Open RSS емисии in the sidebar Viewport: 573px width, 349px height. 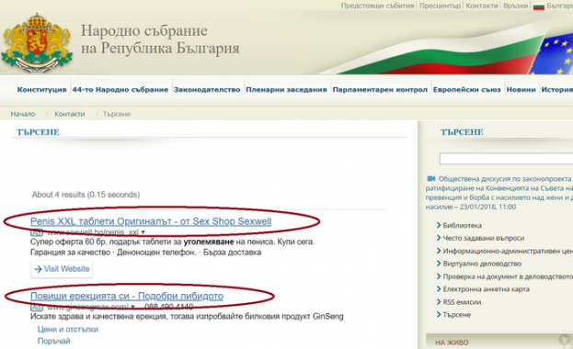coord(462,302)
